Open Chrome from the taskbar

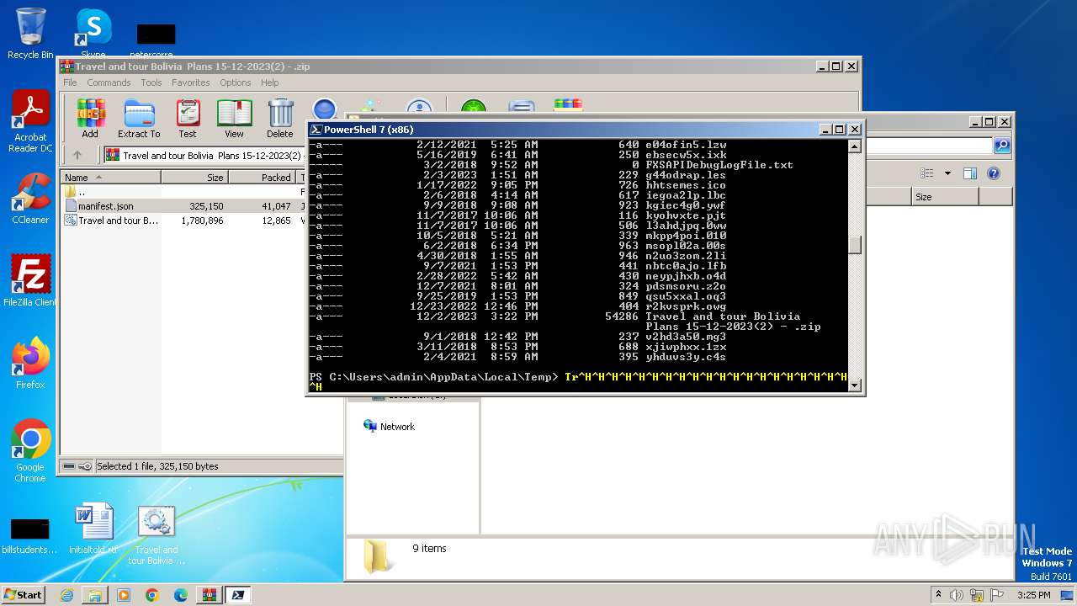pos(152,595)
